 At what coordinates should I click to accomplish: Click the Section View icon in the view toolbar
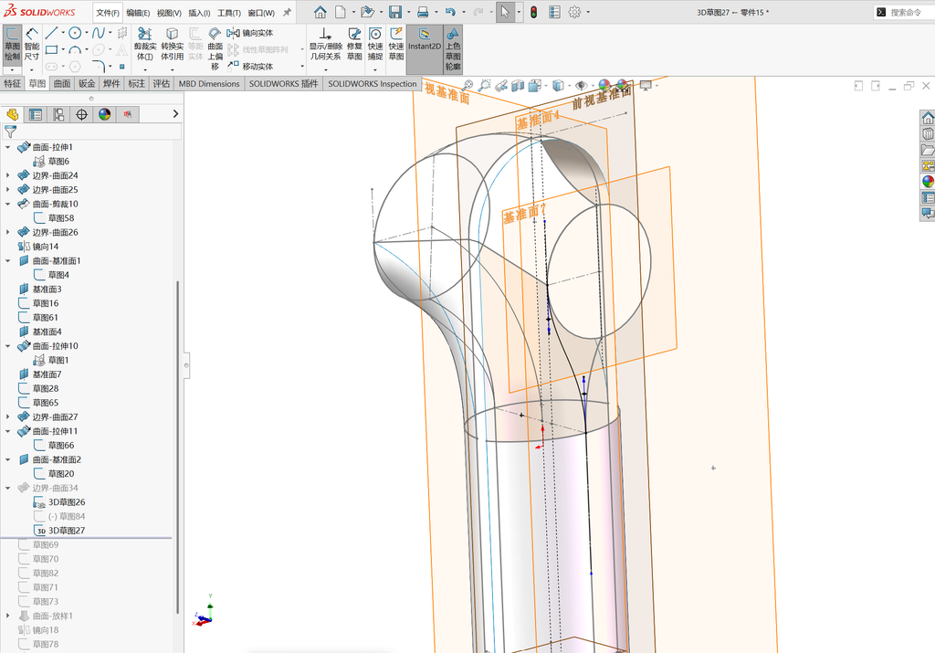pos(517,86)
